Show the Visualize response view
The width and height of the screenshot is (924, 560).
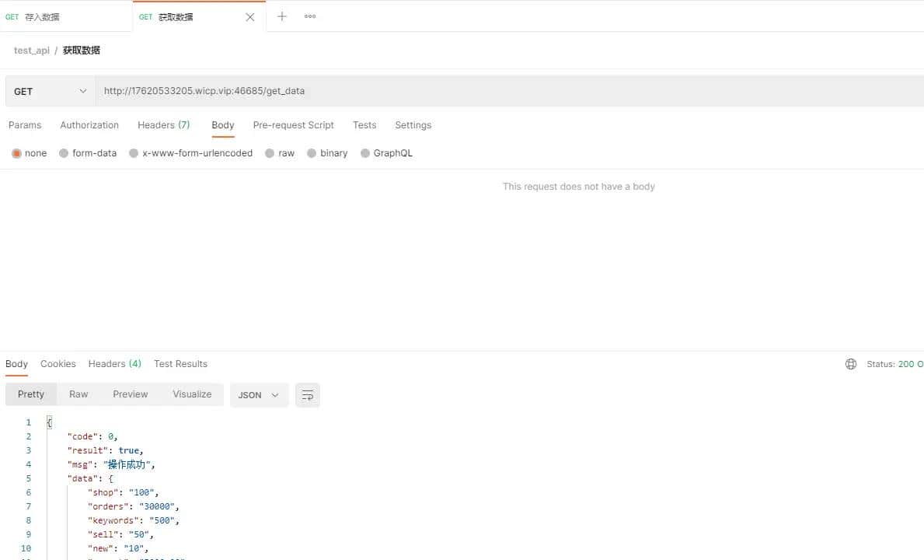pyautogui.click(x=192, y=394)
